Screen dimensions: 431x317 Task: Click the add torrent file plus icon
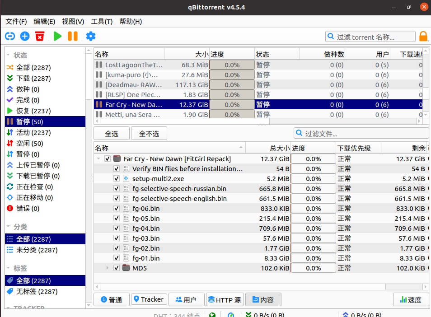click(x=25, y=36)
